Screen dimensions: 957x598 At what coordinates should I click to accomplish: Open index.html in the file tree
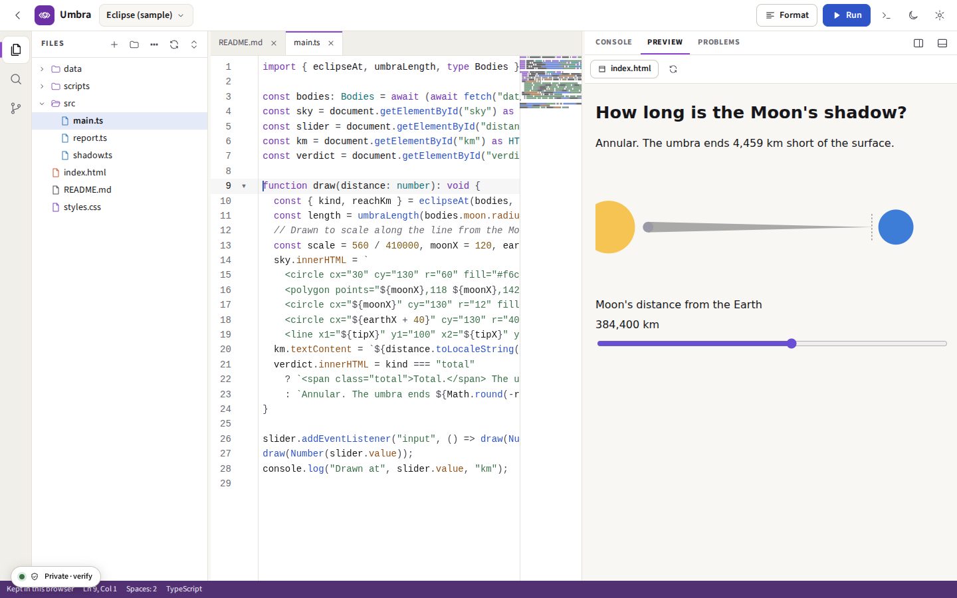pos(120,173)
